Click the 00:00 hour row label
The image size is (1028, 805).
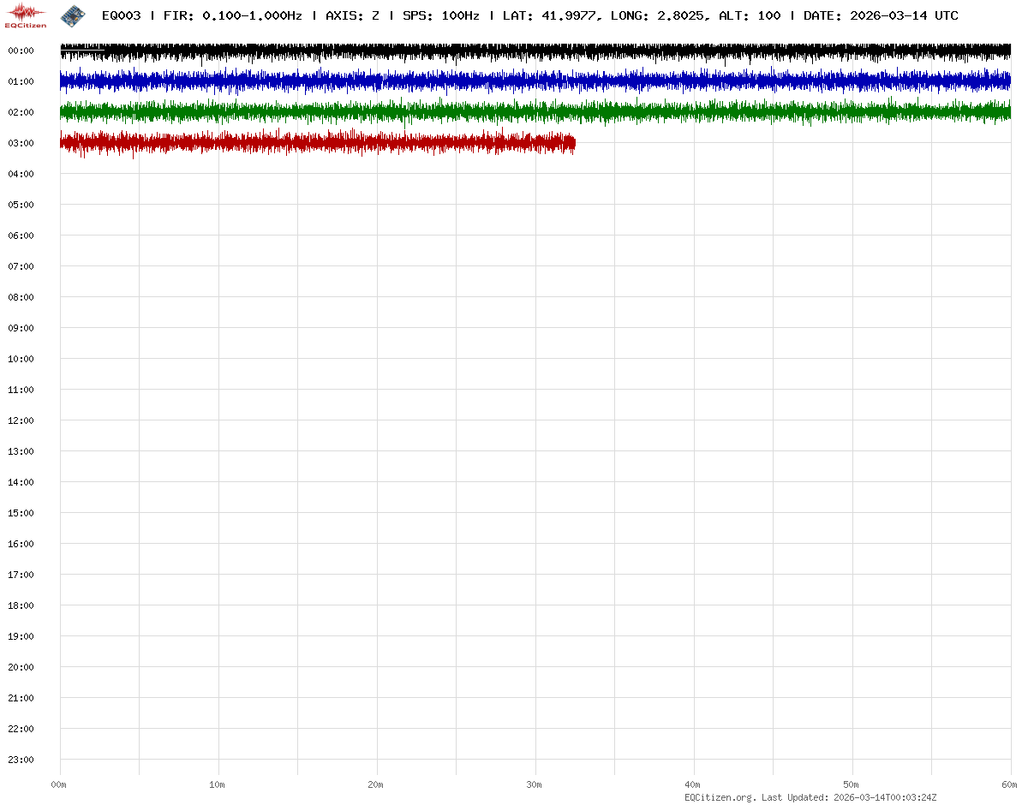click(x=21, y=51)
